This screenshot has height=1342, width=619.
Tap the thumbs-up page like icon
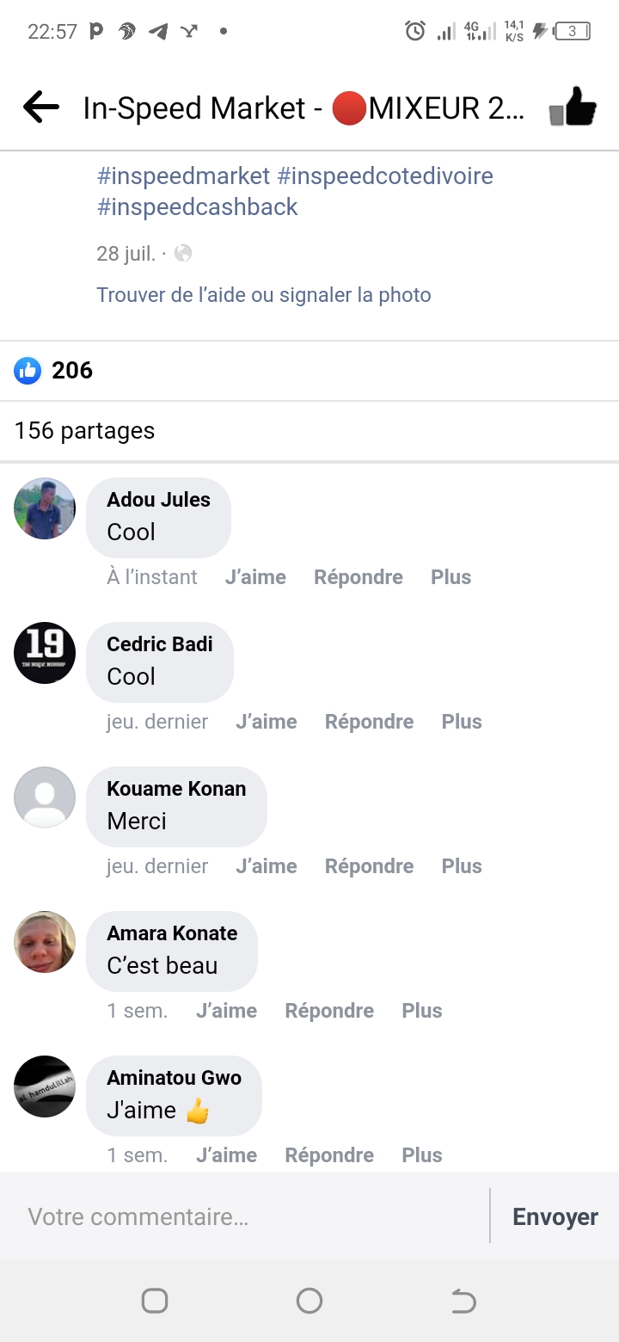point(573,108)
